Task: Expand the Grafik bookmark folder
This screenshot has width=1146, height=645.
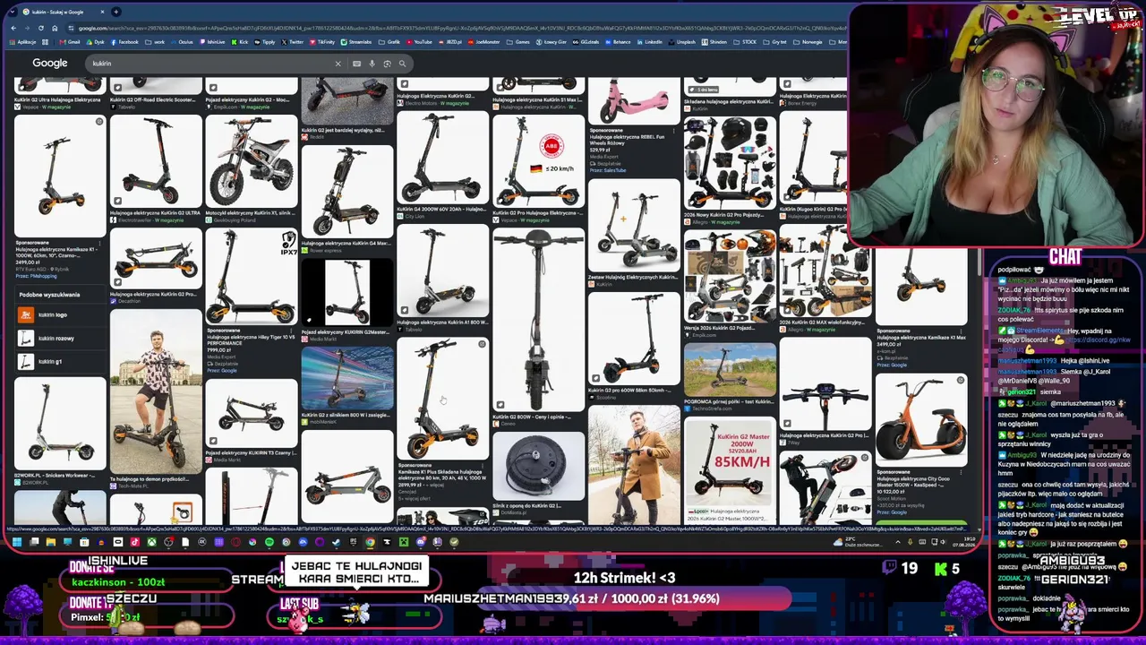Action: 389,42
